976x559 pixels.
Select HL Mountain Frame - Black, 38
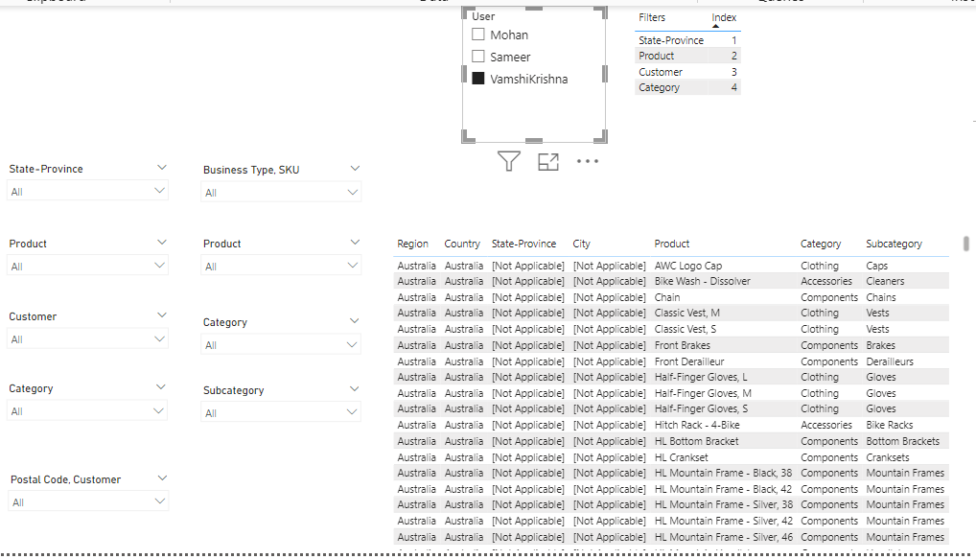pyautogui.click(x=723, y=473)
